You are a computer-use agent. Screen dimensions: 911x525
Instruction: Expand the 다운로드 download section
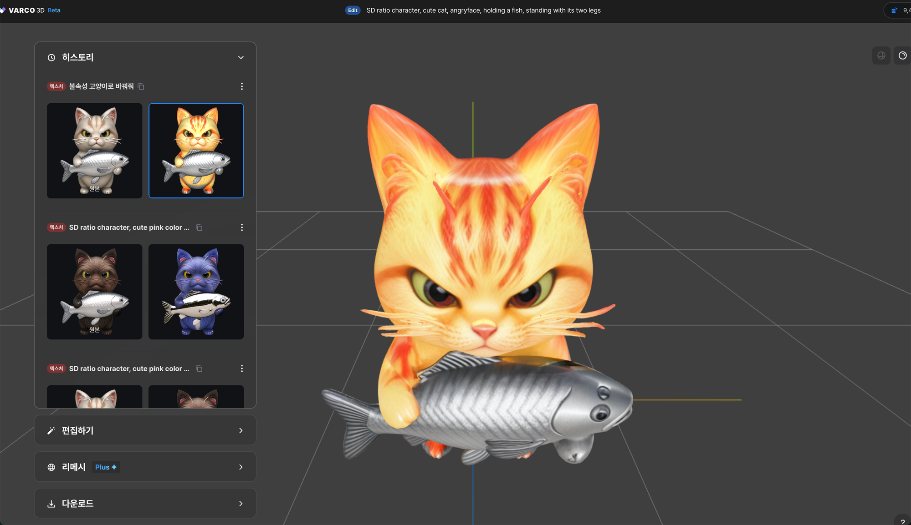pyautogui.click(x=145, y=503)
